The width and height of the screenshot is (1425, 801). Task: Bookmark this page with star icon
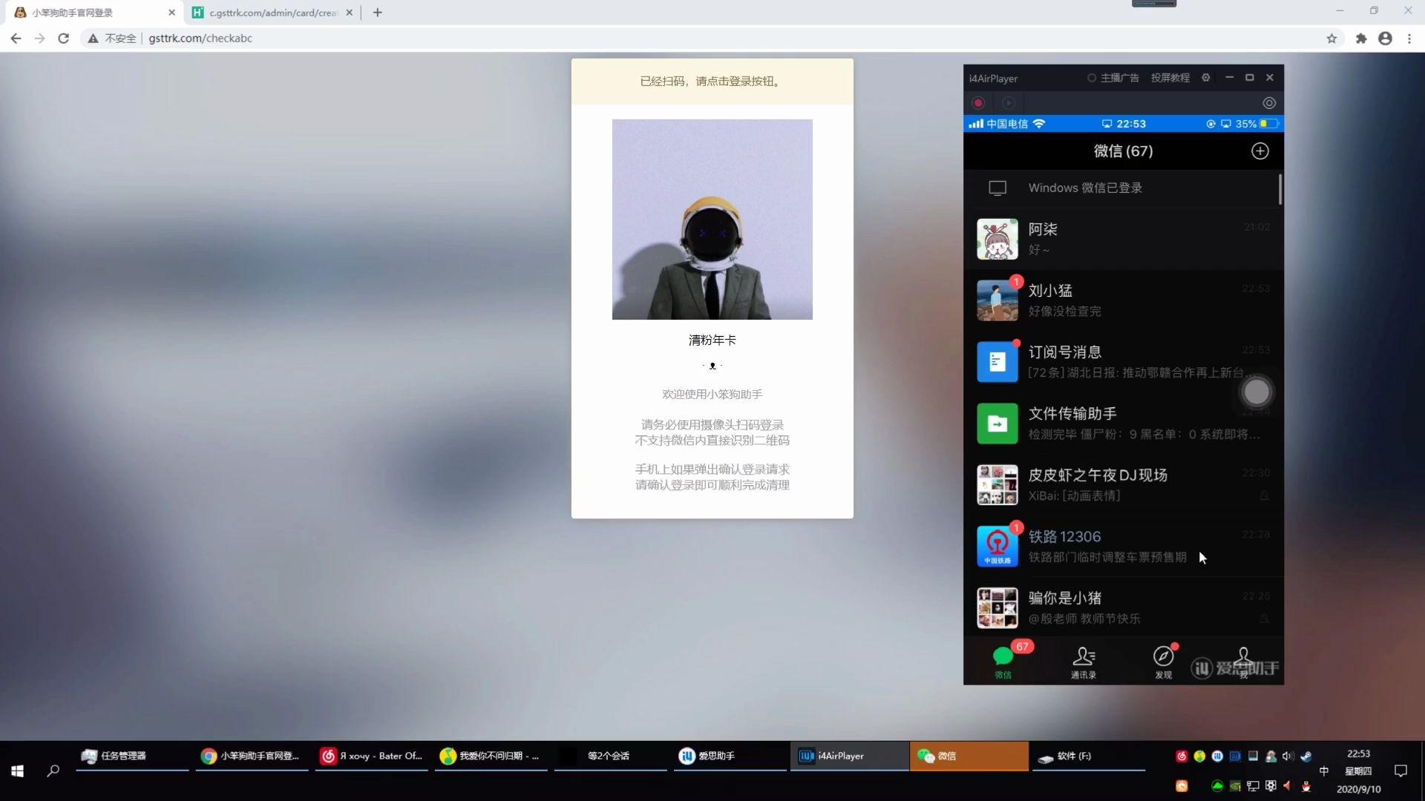1331,39
